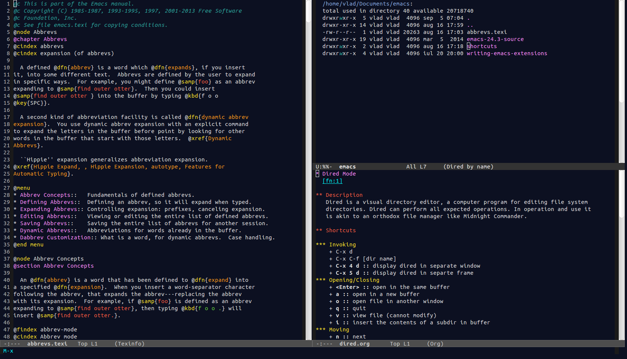Screen dimensions: 627x359
Task: Click the '@node Abbrevs' line
Action: tap(35, 32)
